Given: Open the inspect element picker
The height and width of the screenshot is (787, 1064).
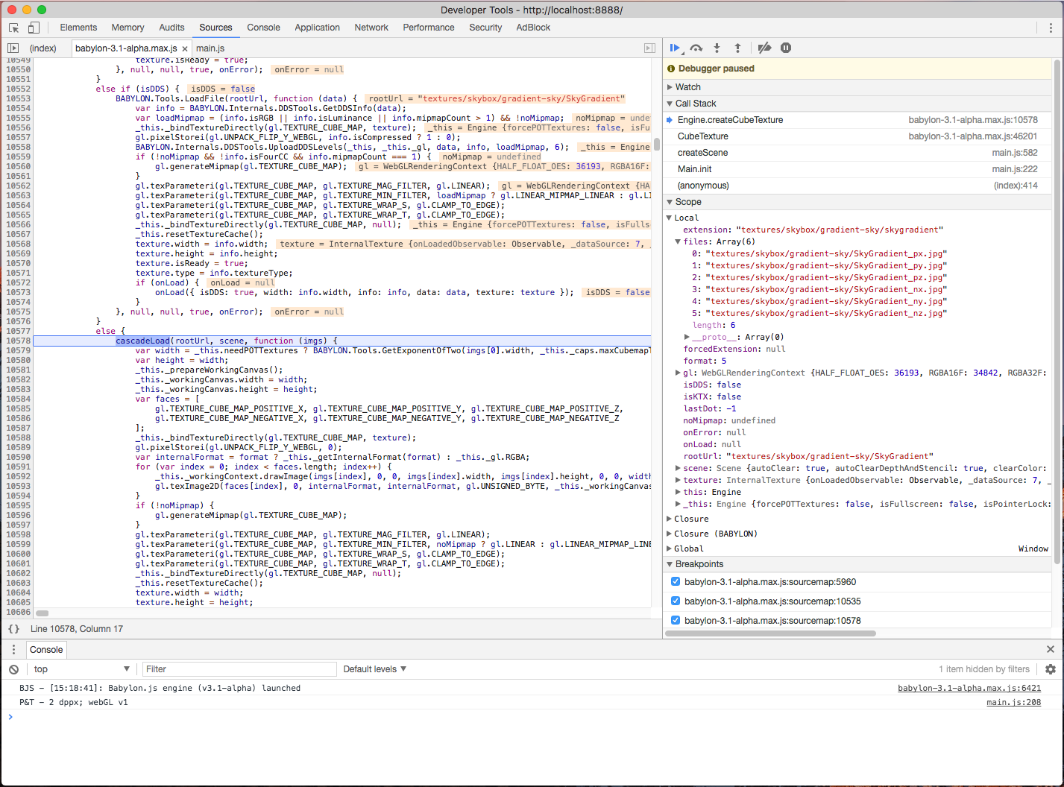Looking at the screenshot, I should (x=13, y=28).
